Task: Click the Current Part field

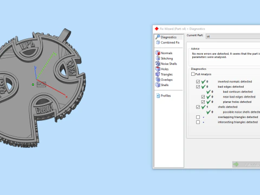Action: [x=233, y=36]
